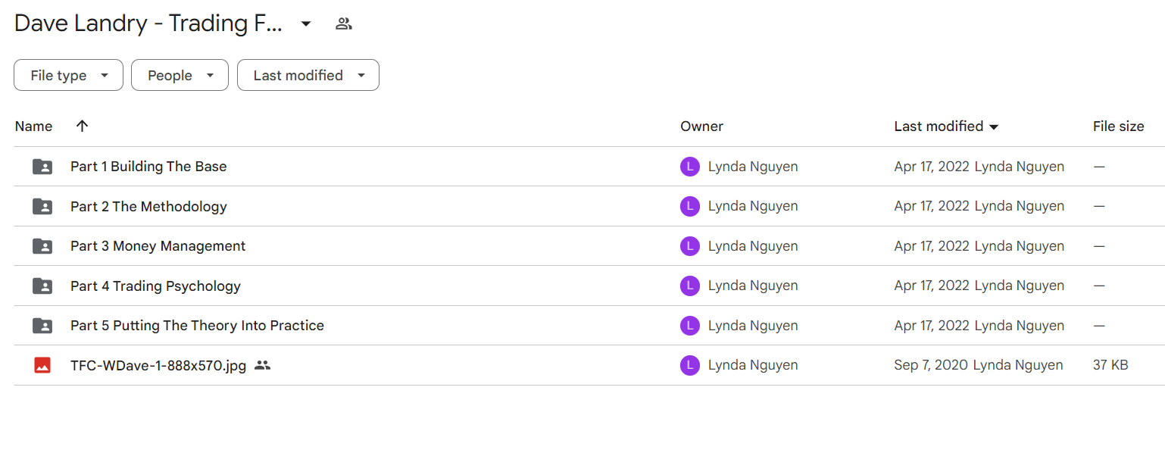The width and height of the screenshot is (1165, 459).
Task: Open the Last modified filter chip
Action: [308, 75]
